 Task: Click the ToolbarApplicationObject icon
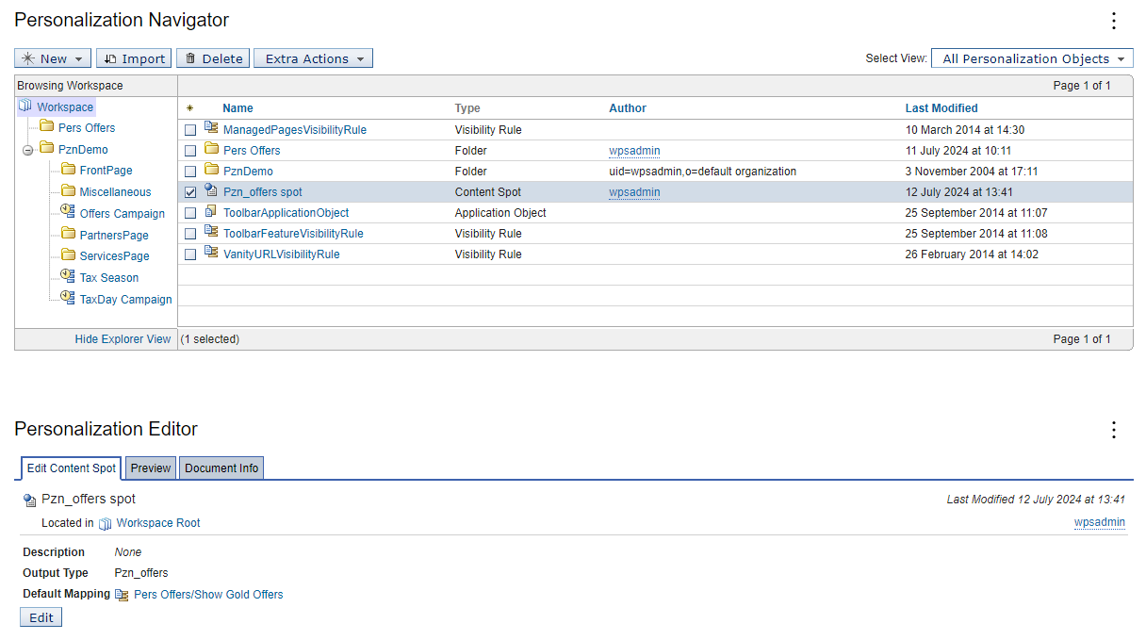click(x=211, y=212)
